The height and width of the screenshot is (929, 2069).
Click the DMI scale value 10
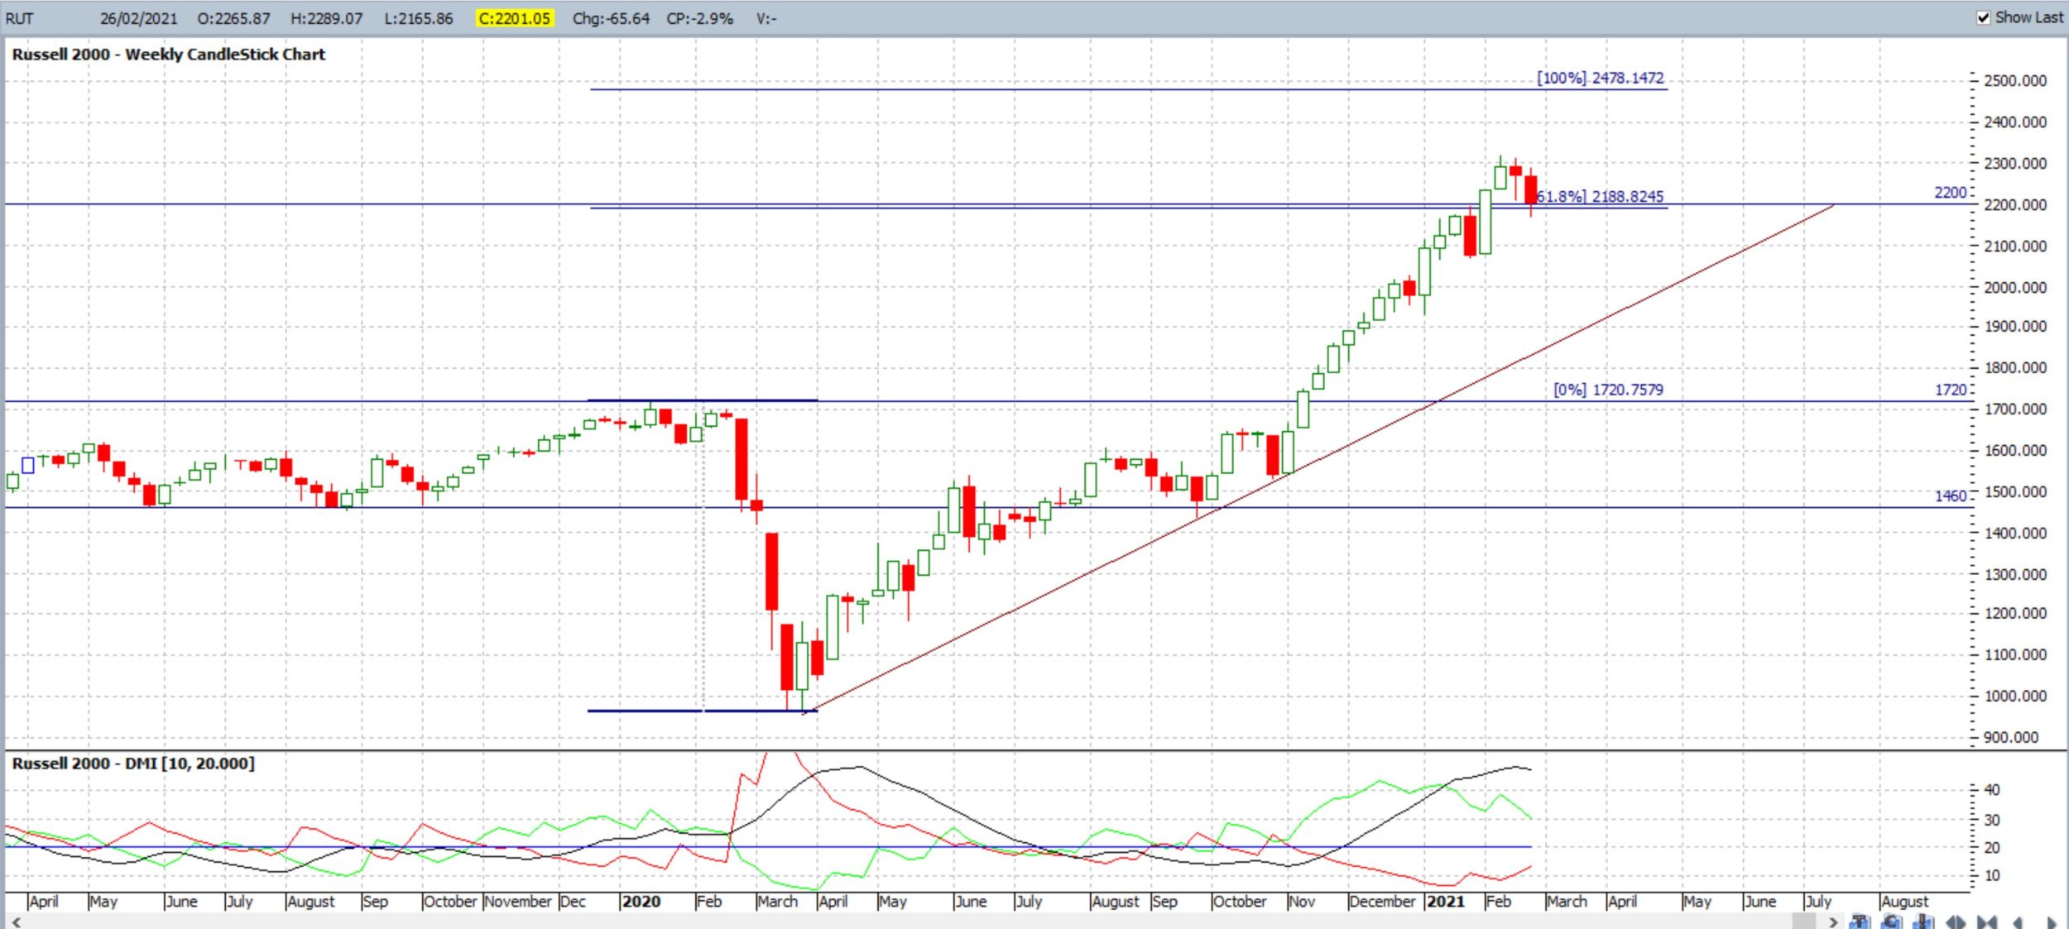1992,875
